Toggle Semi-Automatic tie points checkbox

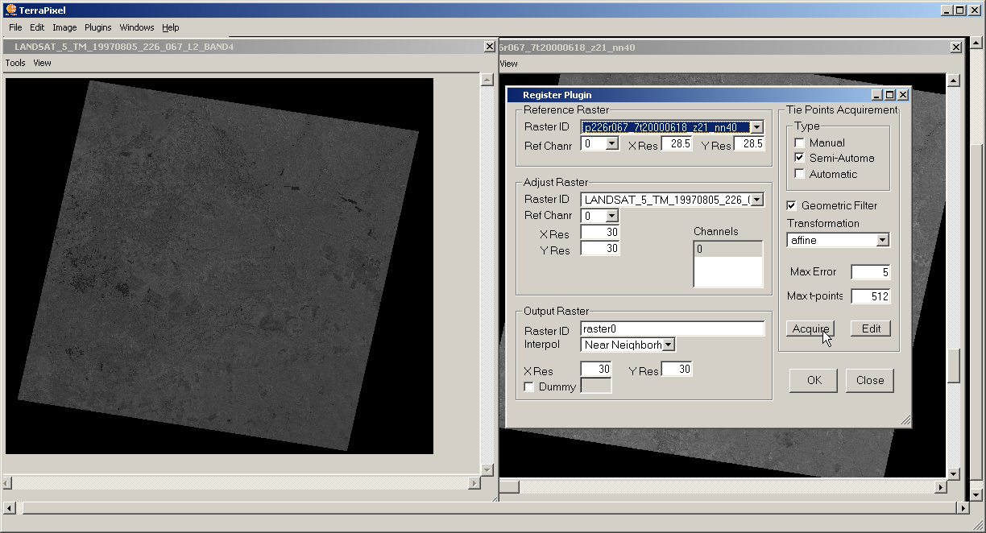799,158
